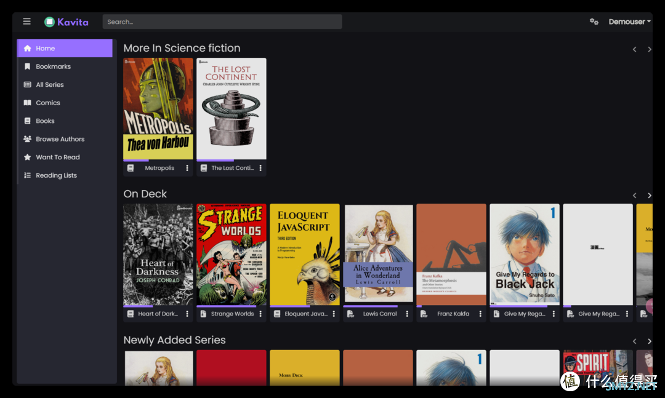The width and height of the screenshot is (665, 398).
Task: Click the Heart of Dark... title
Action: click(x=158, y=314)
